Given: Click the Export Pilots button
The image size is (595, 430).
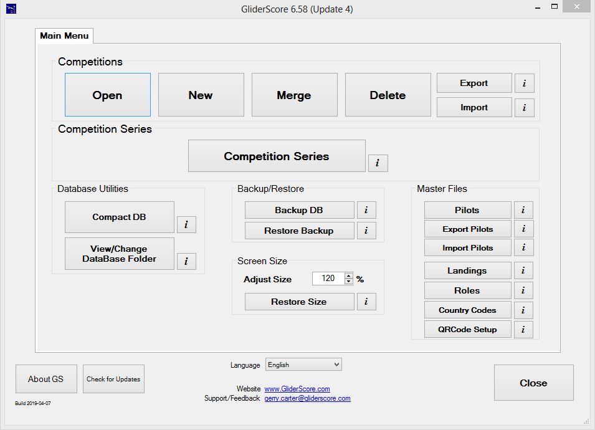Looking at the screenshot, I should click(x=467, y=229).
